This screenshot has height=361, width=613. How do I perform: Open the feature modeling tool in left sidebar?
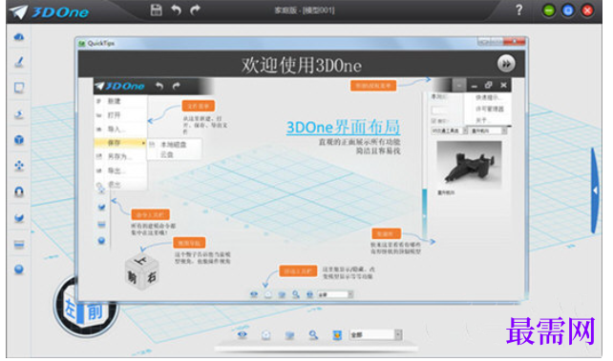coord(19,114)
